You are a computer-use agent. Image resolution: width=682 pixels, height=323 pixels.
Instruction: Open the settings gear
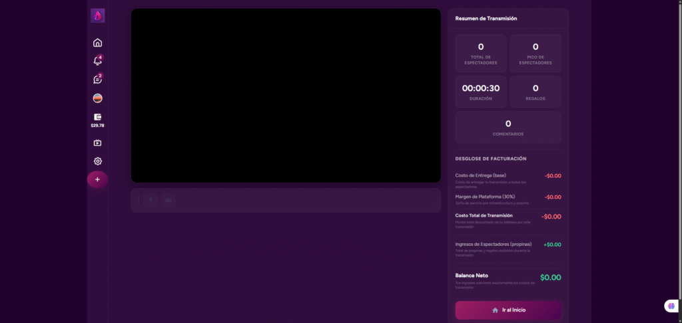97,161
